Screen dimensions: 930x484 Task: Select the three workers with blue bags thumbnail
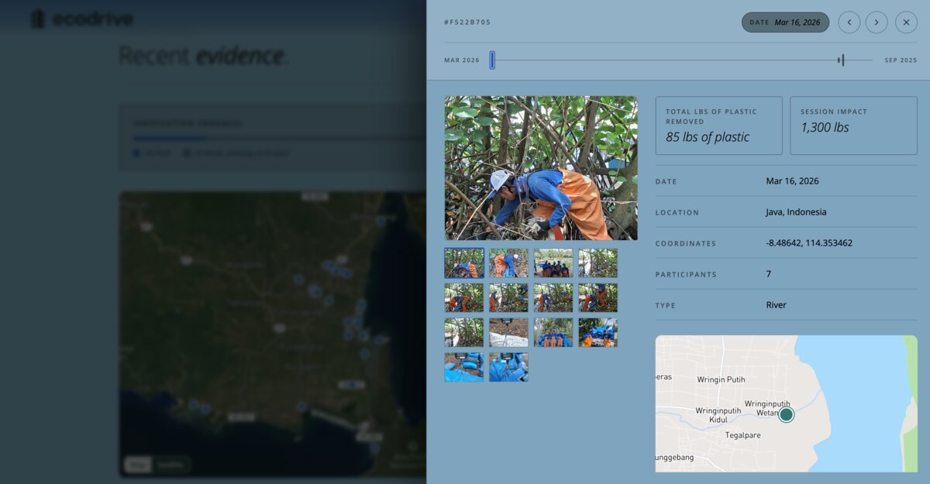pos(553,332)
